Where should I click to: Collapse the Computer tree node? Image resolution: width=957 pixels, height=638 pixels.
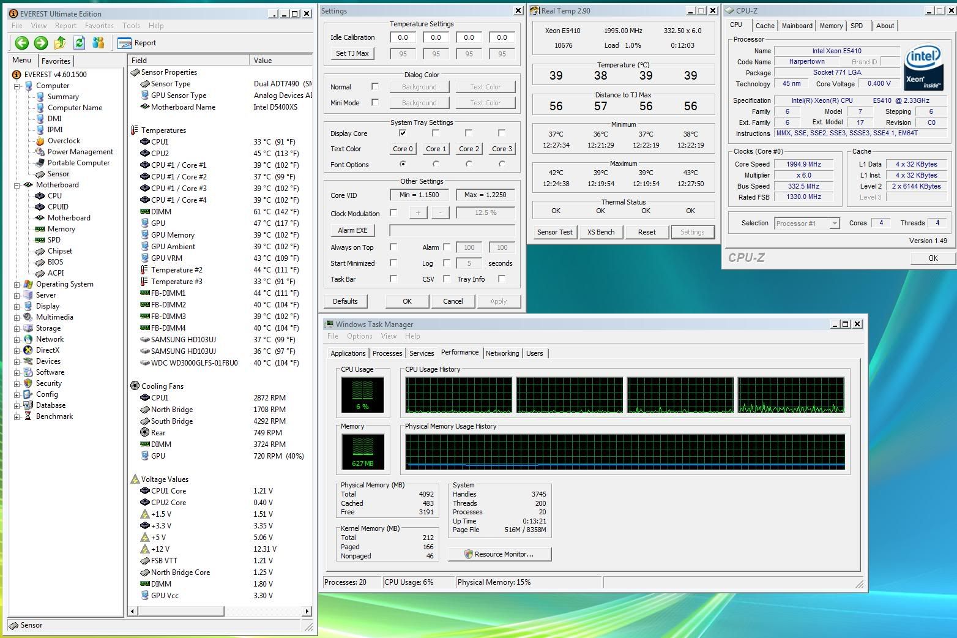point(17,86)
